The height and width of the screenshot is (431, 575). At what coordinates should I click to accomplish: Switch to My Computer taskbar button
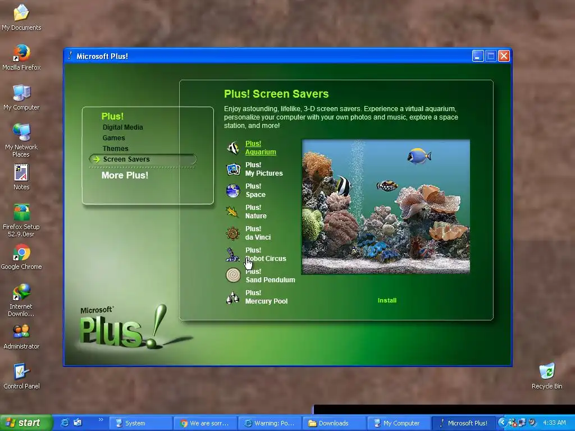tap(399, 423)
